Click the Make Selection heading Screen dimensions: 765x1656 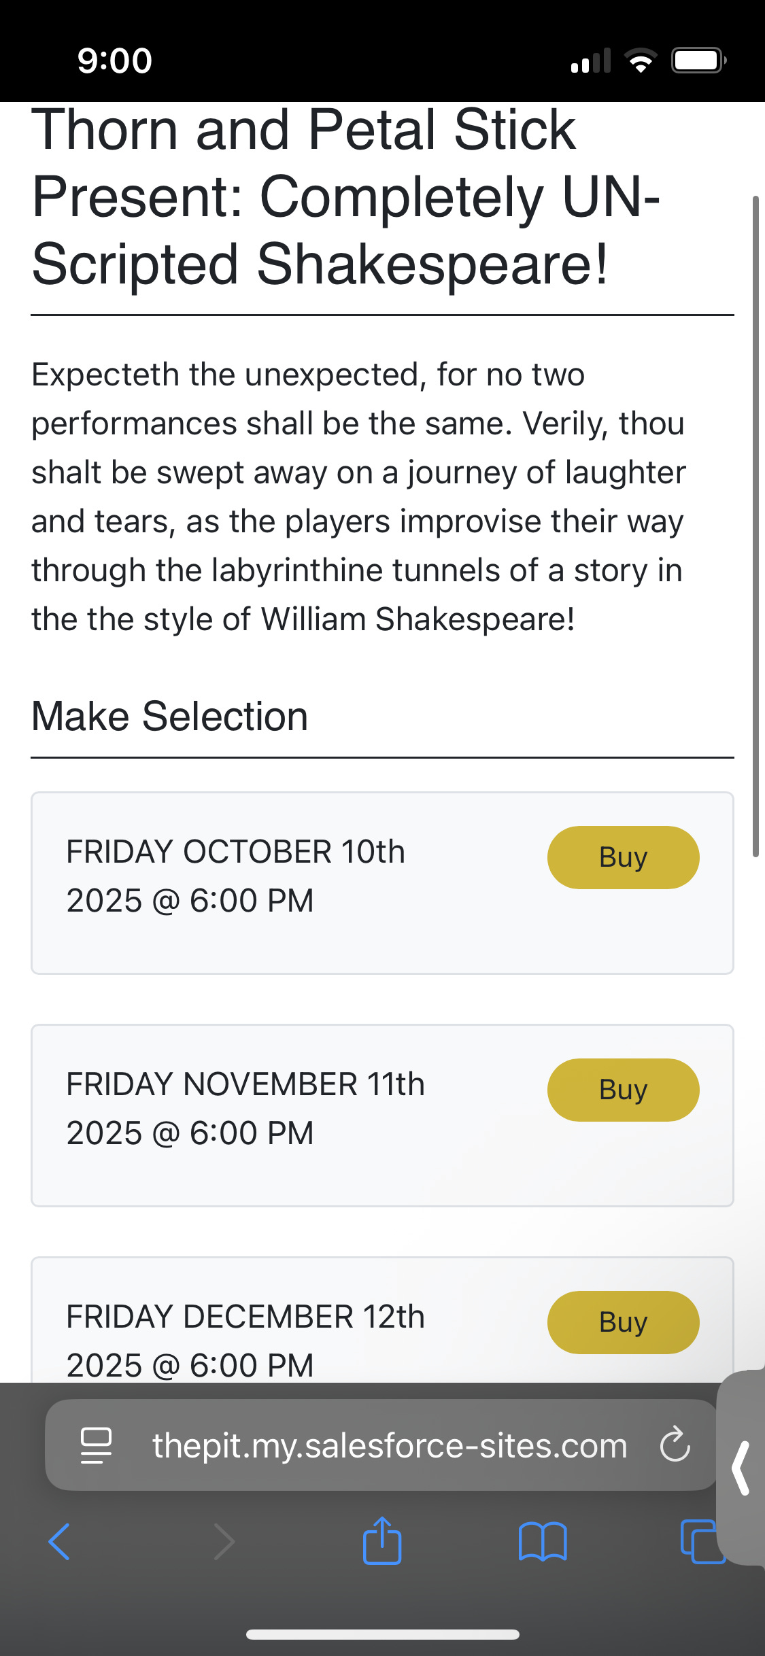coord(170,717)
